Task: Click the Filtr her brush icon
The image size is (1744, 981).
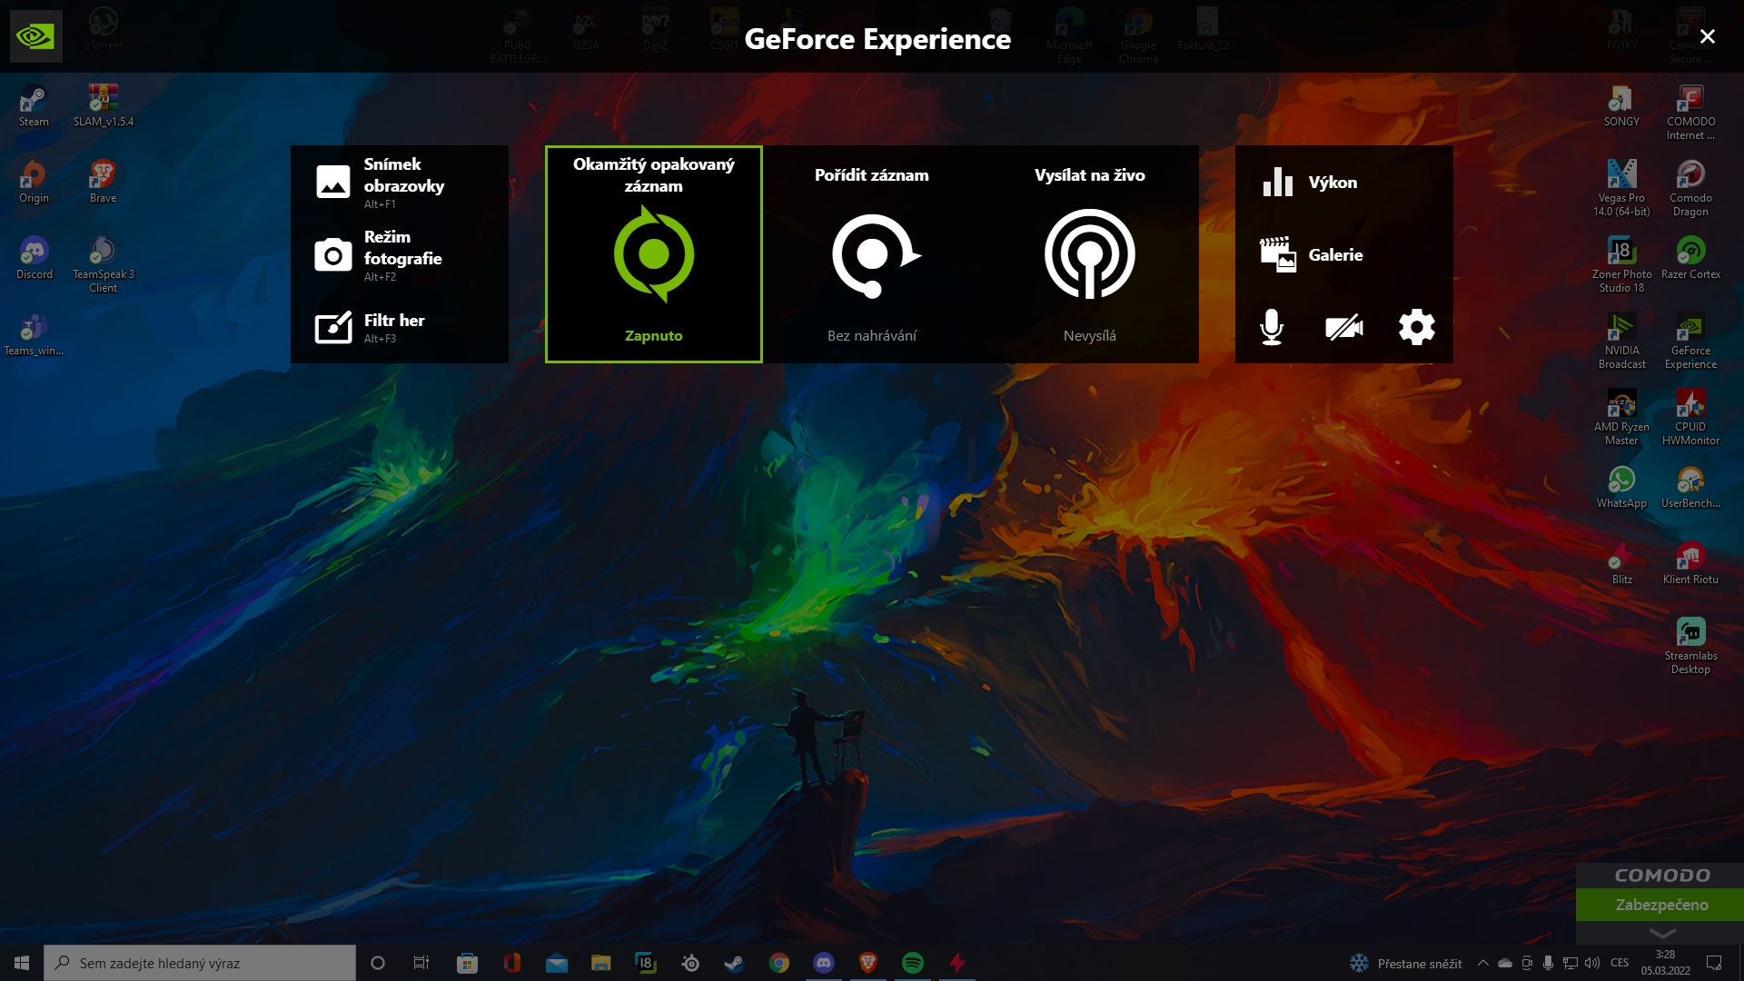Action: (x=332, y=327)
